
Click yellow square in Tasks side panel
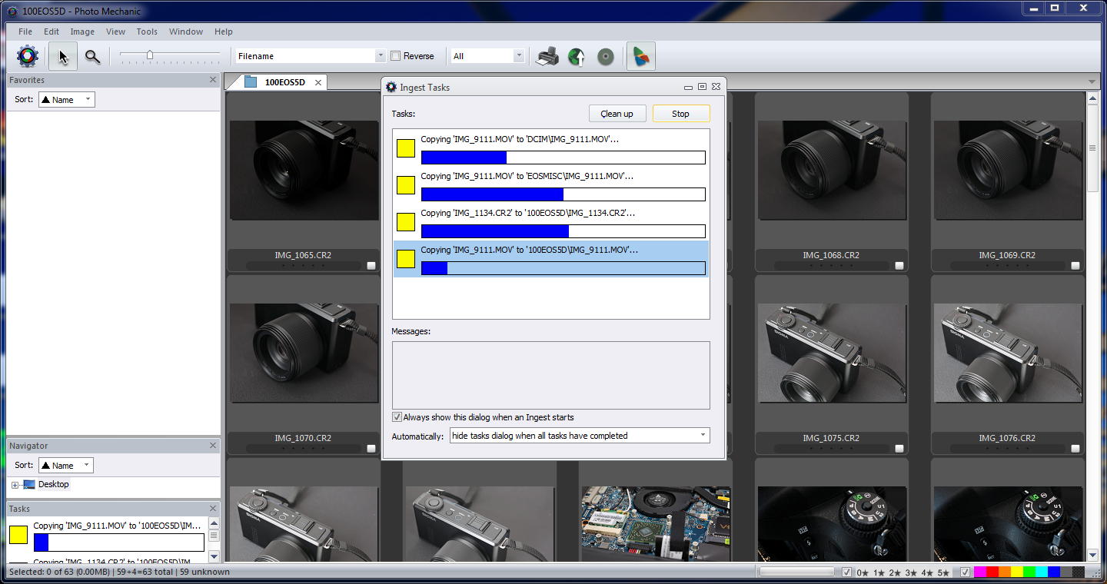point(18,535)
